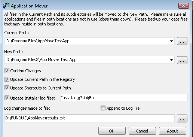Click the installer log files text field
Viewport: 193px width, 137px height.
click(124, 98)
